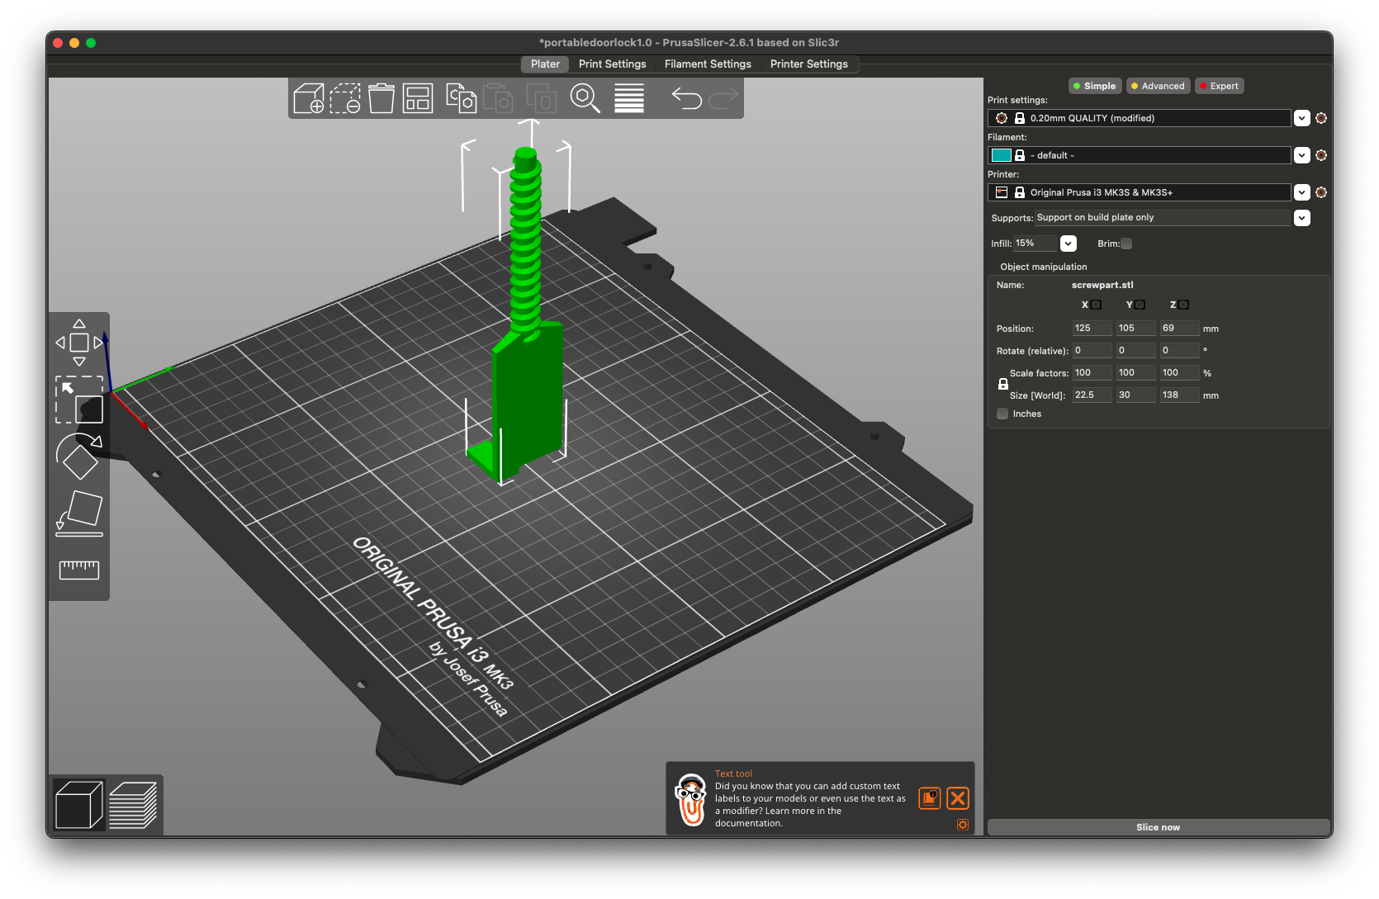Click the X position field
Viewport: 1379px width, 899px height.
click(x=1092, y=328)
